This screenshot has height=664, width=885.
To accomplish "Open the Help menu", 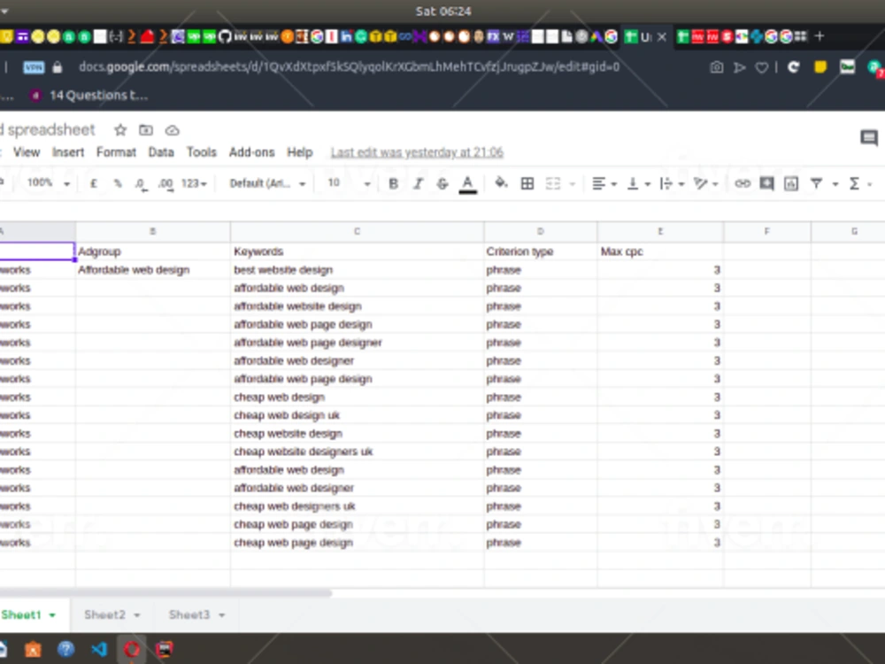I will click(300, 152).
